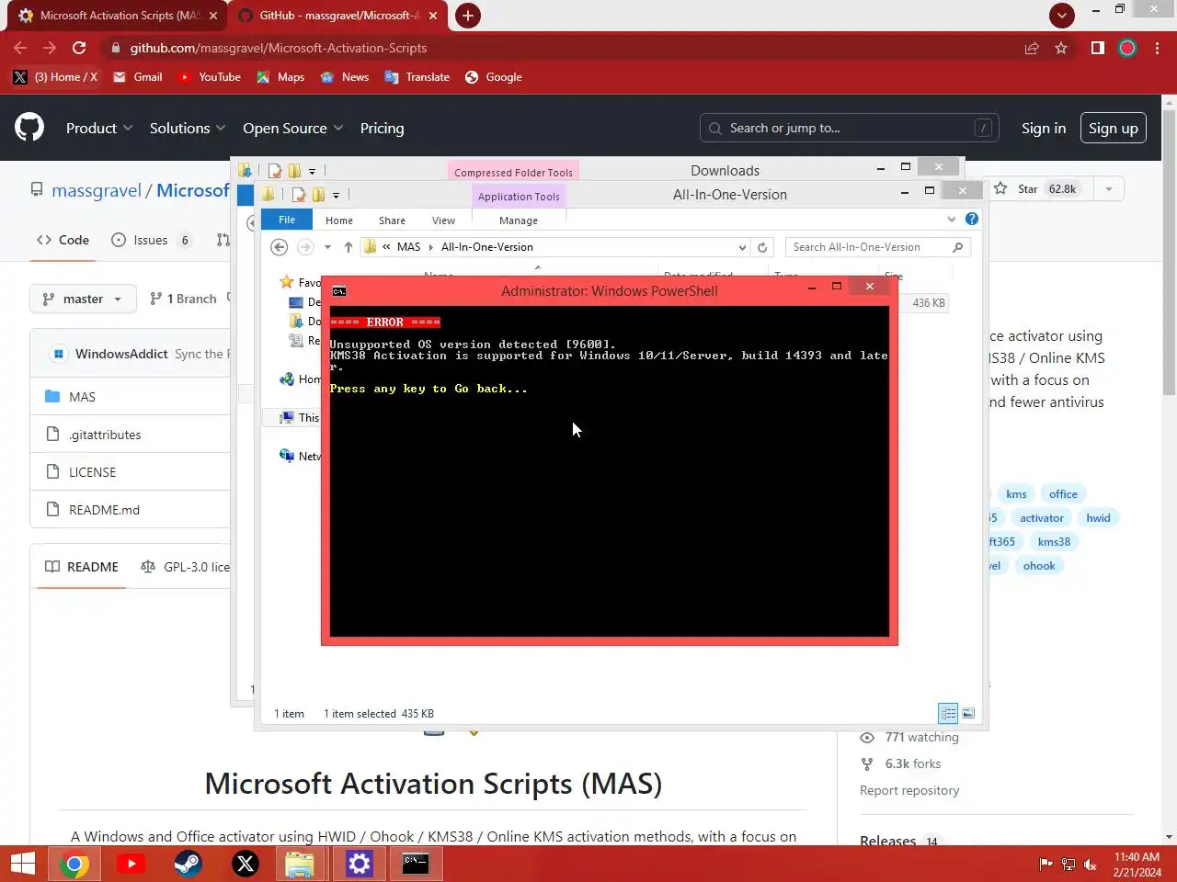Open recent locations dropdown in Explorer
1177x882 pixels.
327,247
